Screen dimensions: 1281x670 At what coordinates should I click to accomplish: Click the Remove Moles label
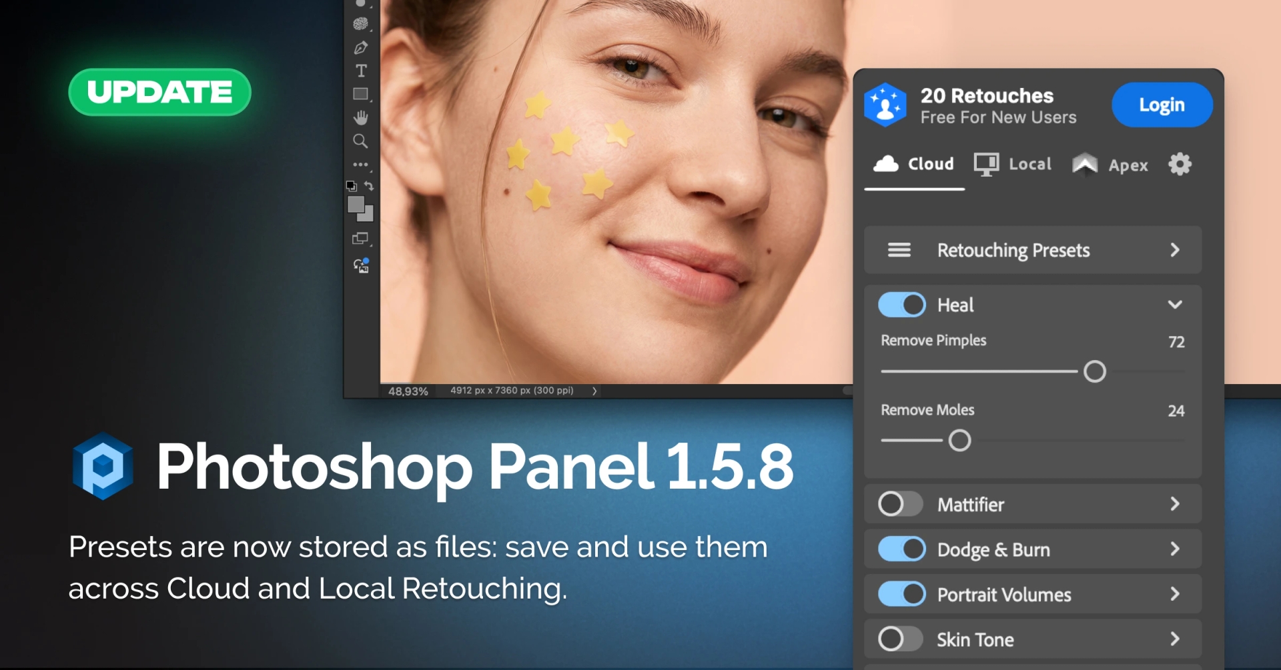pyautogui.click(x=927, y=410)
